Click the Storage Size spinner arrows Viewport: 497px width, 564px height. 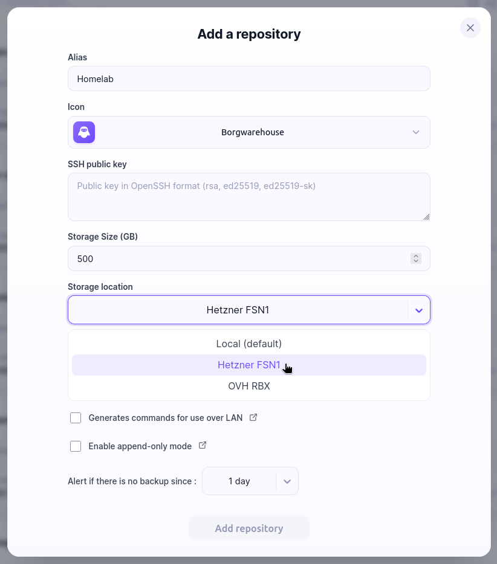[415, 258]
